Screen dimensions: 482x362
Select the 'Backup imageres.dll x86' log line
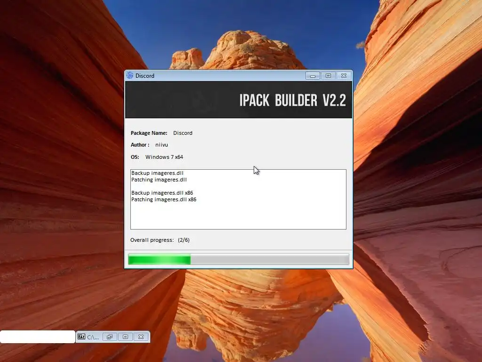click(x=162, y=193)
